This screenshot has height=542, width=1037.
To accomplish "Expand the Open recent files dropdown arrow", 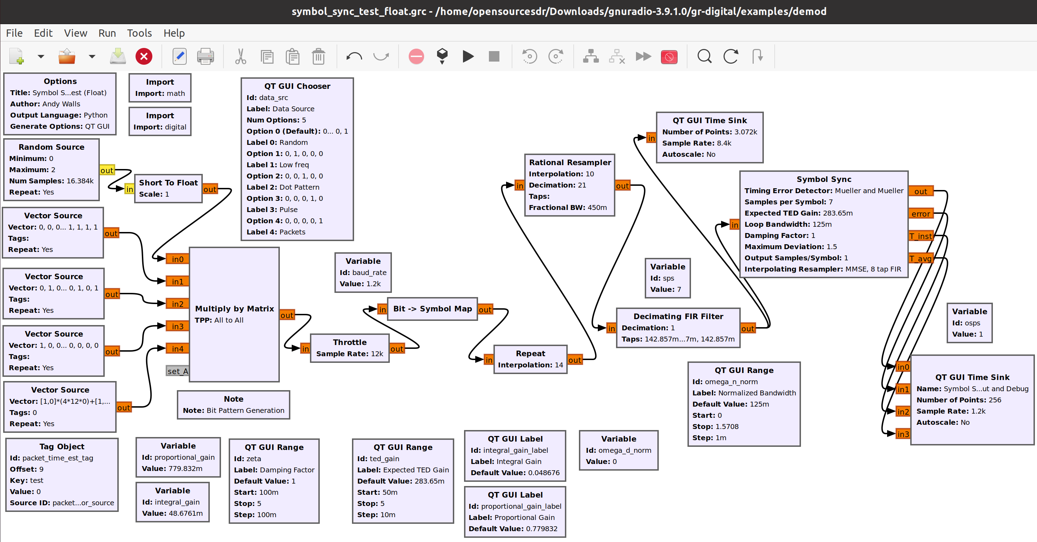I will 92,56.
